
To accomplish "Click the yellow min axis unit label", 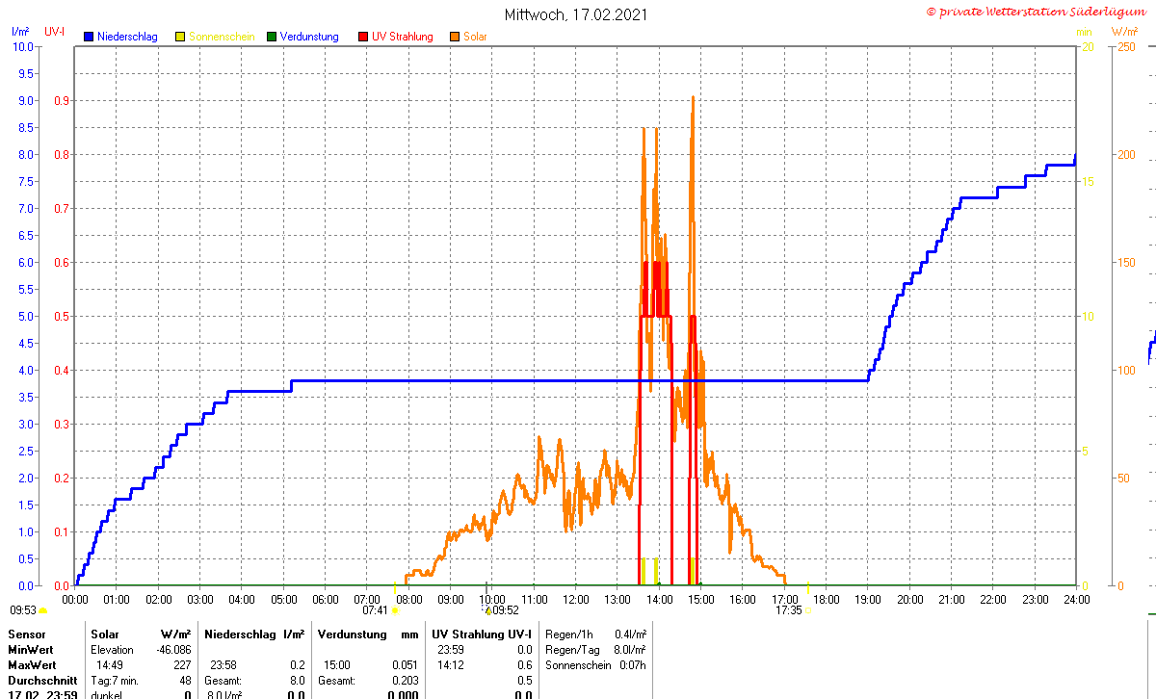I will 1085,32.
